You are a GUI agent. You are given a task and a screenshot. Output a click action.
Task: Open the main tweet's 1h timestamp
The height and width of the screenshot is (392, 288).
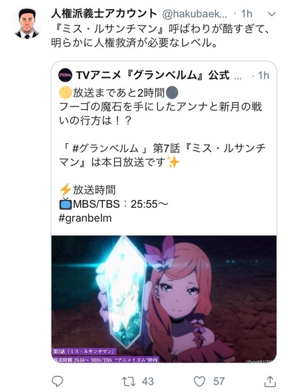tap(246, 14)
